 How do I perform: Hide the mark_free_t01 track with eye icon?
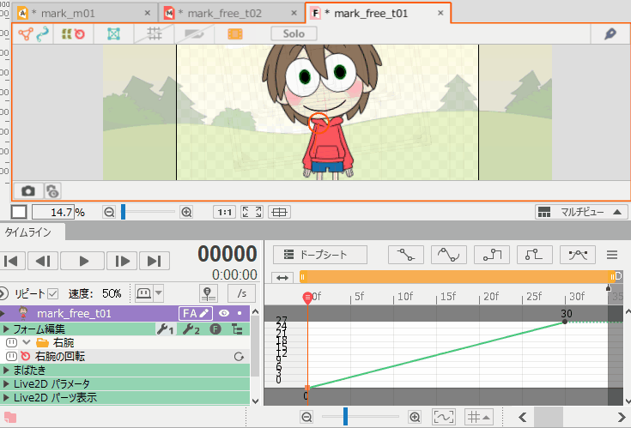(x=223, y=314)
